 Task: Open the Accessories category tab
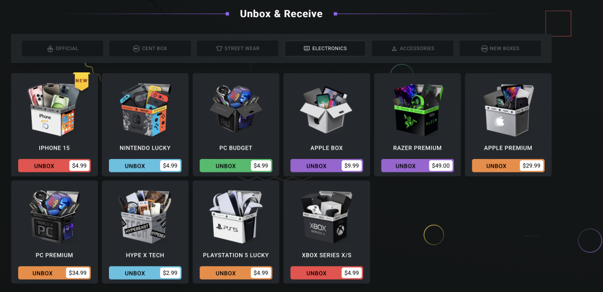point(413,48)
